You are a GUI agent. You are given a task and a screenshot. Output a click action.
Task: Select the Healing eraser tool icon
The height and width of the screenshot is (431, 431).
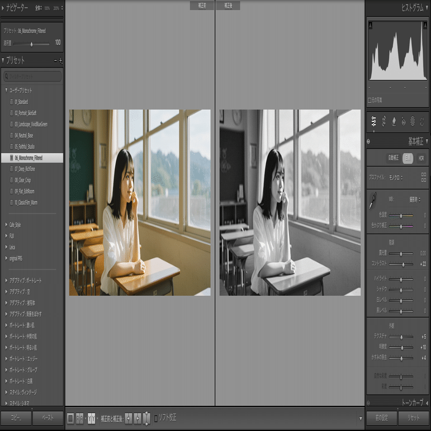[394, 121]
